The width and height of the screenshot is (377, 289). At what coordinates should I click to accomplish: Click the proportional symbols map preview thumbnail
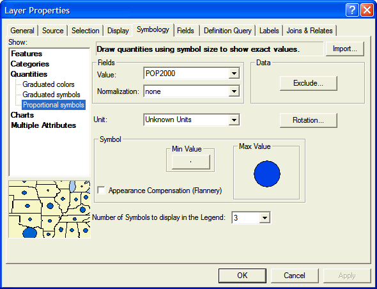49,209
